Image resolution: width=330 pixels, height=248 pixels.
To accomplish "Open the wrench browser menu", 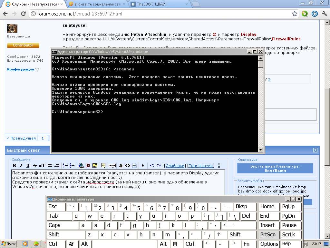I will (325, 14).
